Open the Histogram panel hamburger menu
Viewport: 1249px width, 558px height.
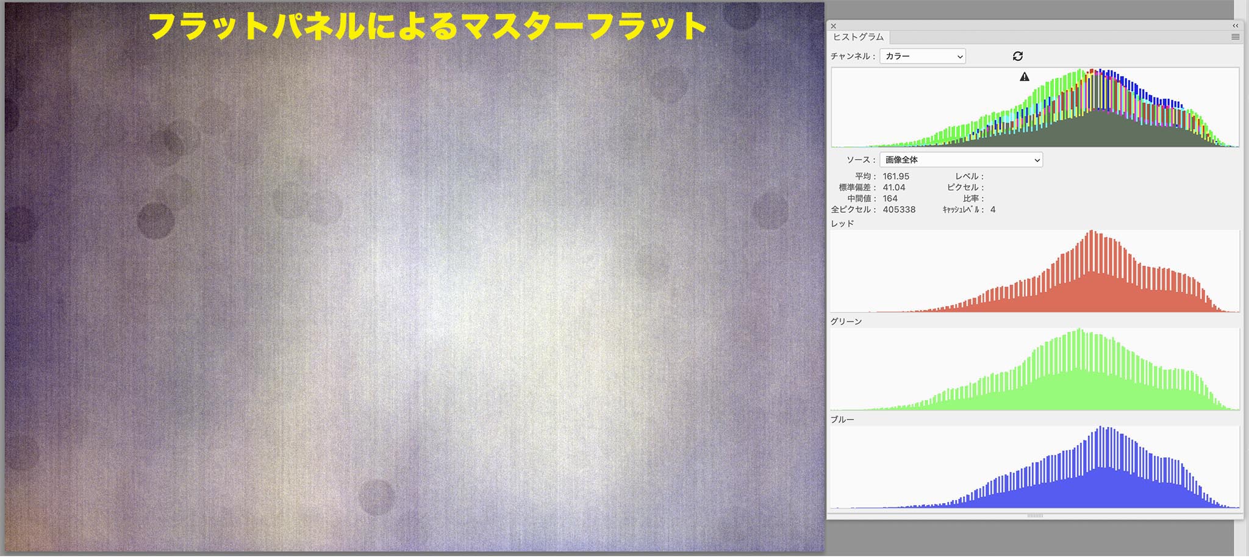click(1235, 37)
